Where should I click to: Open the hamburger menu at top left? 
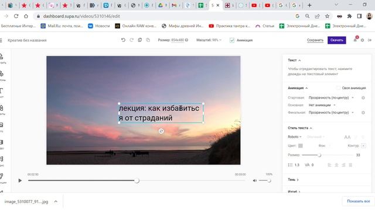click(1, 40)
